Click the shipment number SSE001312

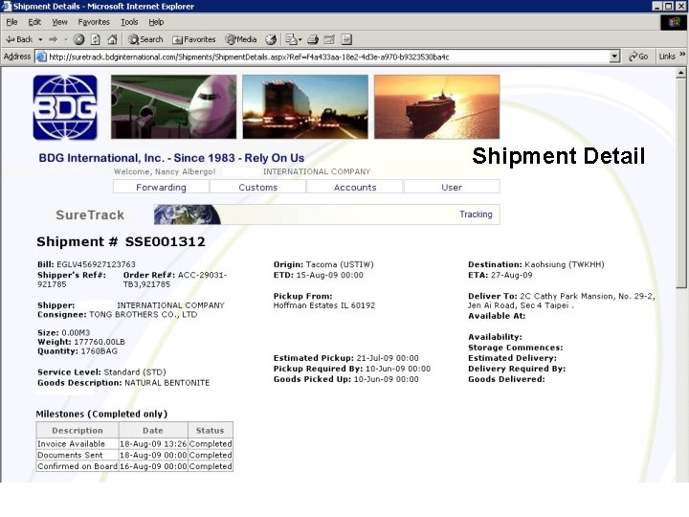(x=166, y=241)
